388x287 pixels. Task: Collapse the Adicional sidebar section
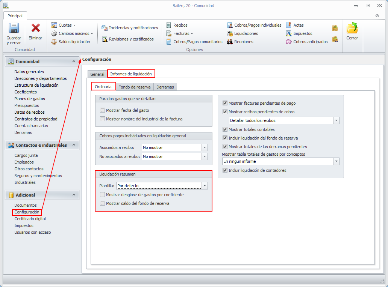pyautogui.click(x=74, y=195)
